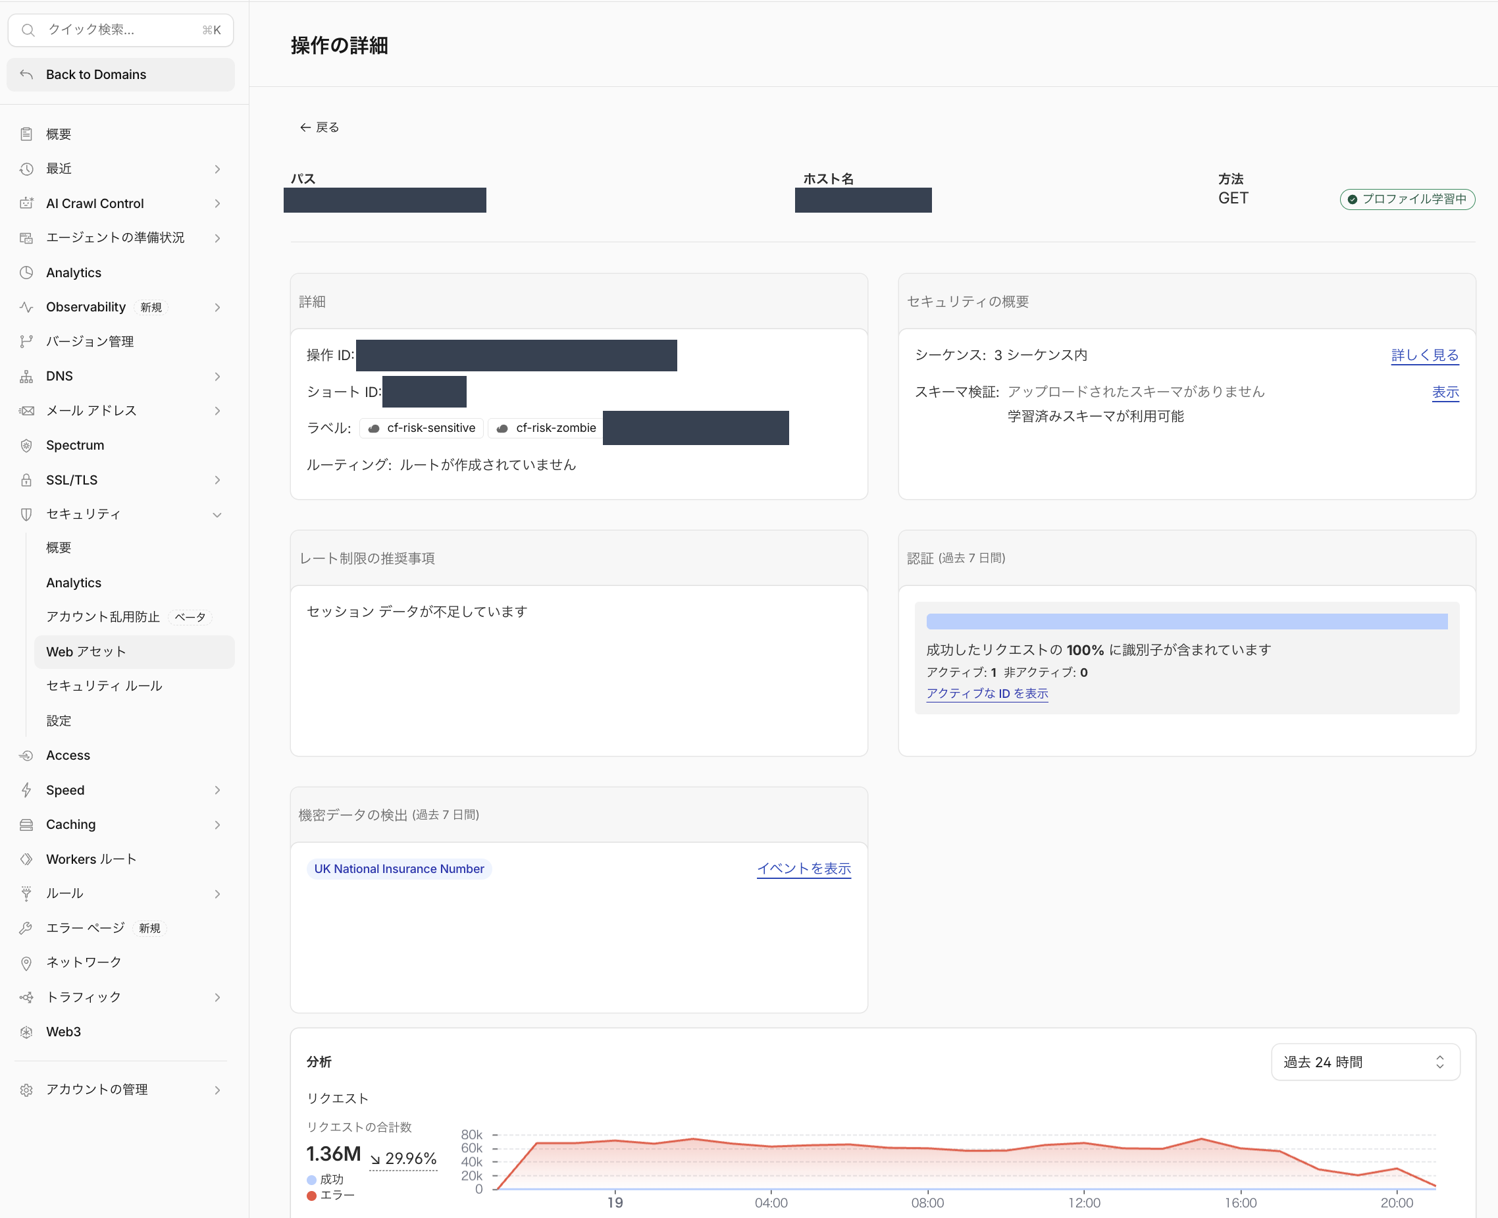Click the アクティブな ID を表示 link

(987, 693)
